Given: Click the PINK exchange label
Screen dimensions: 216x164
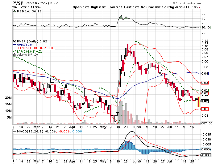Looking at the screenshot, I should [54, 3].
